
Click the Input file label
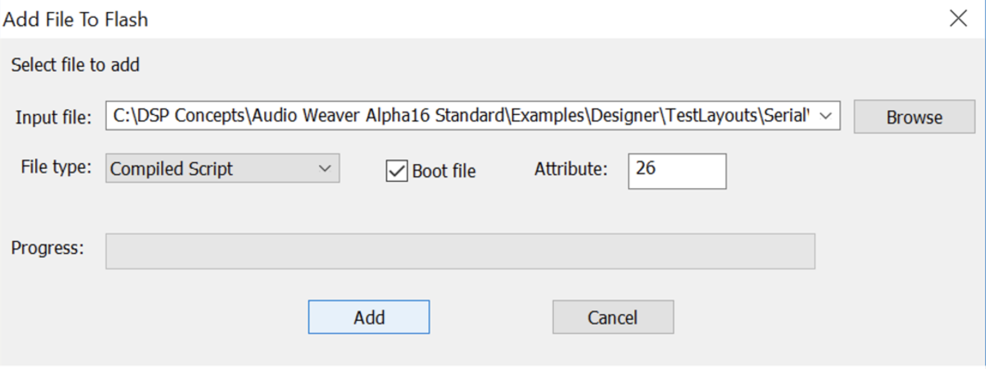tap(53, 117)
